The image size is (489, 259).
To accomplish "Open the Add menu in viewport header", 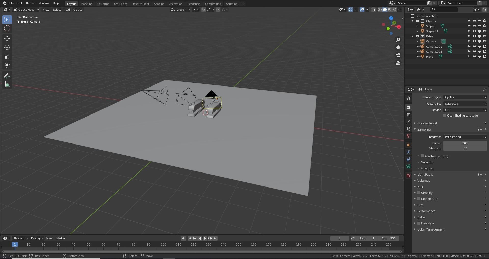I will 67,10.
